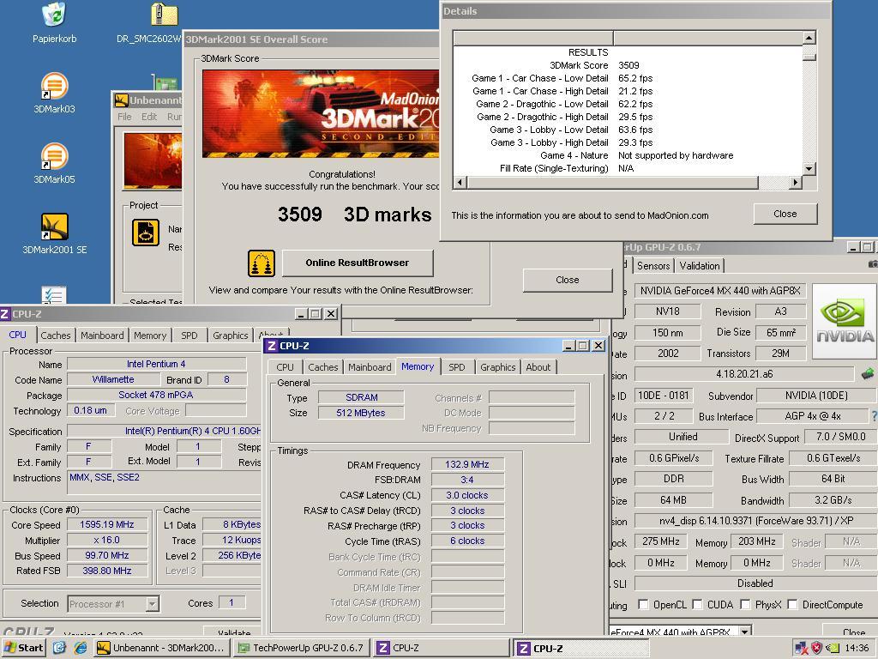Click the red security shield tray icon
Screen dimensions: 878x659
pos(816,648)
